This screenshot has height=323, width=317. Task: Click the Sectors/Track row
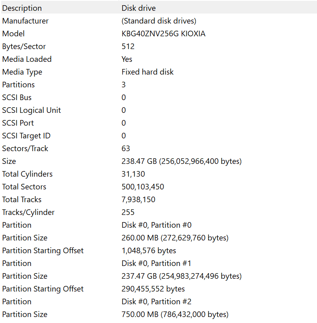point(25,148)
